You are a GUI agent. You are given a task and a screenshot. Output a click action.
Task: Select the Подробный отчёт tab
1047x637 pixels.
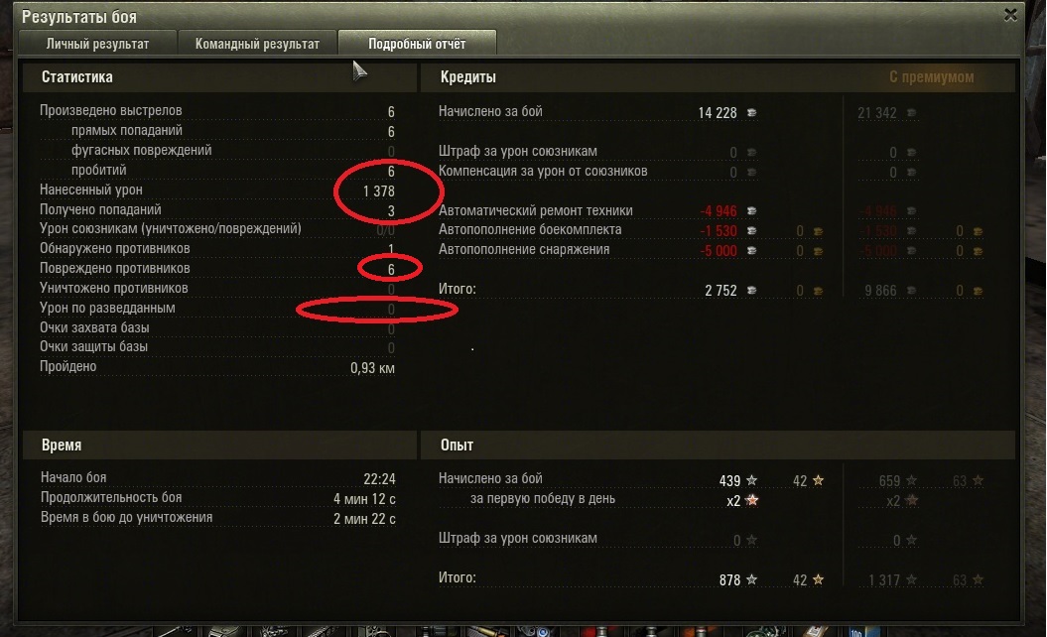point(417,44)
